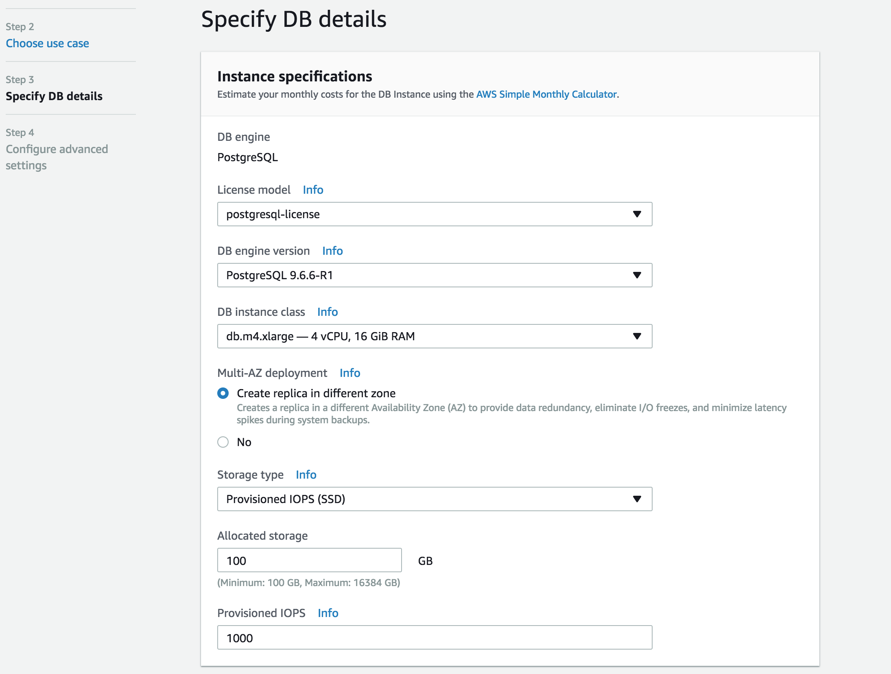Click the Allocated storage input field
This screenshot has width=891, height=674.
coord(309,560)
